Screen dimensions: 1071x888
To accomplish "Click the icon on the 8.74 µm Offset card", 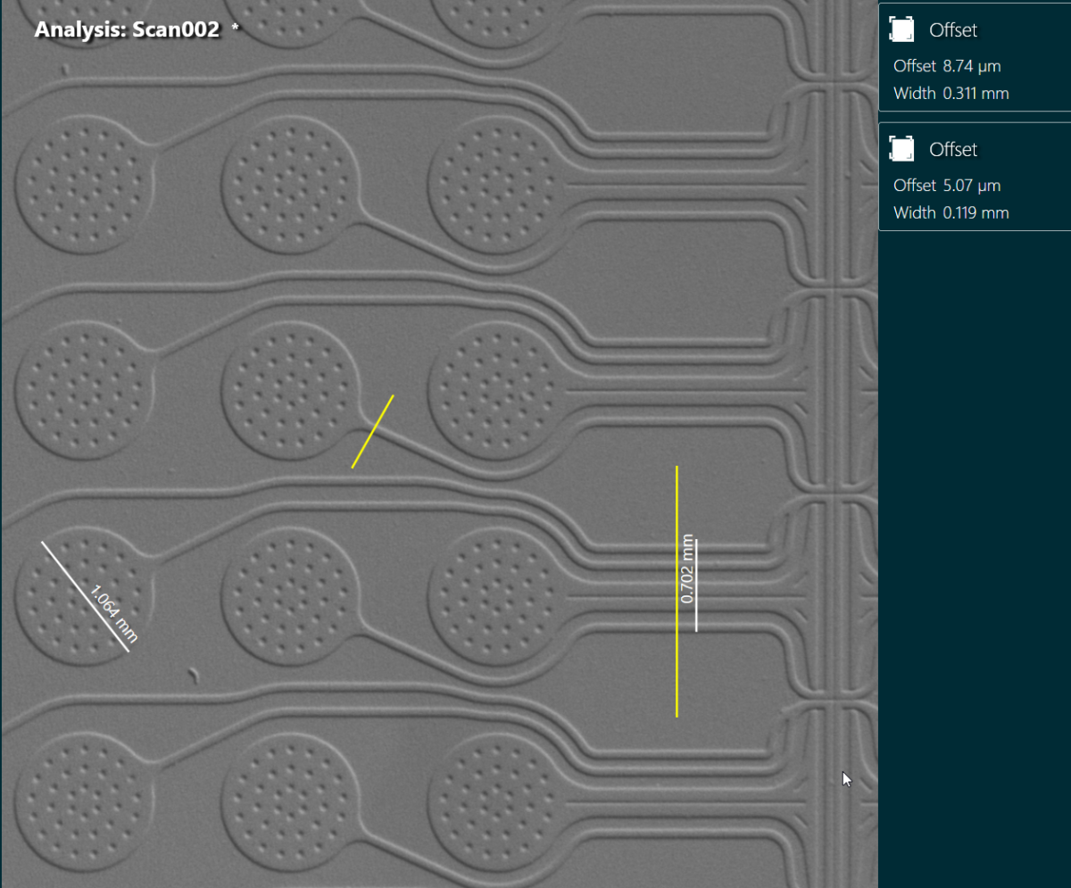I will [x=902, y=29].
